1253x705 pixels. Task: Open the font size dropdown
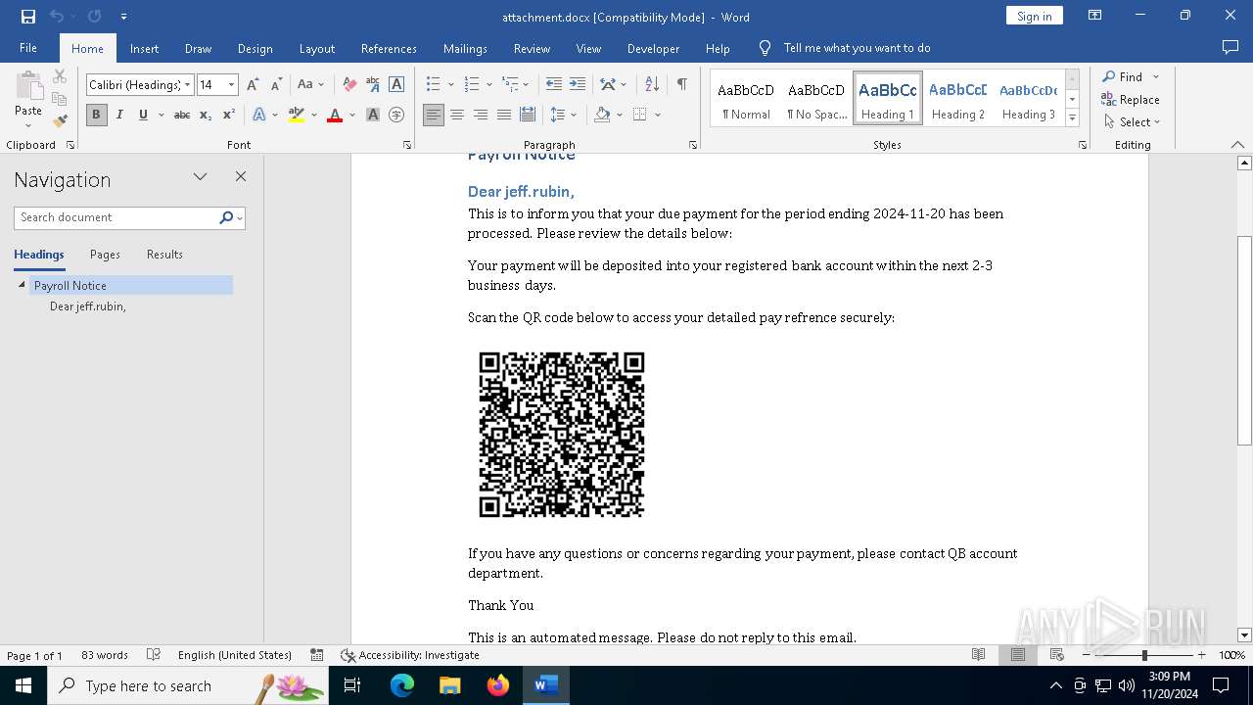point(232,85)
